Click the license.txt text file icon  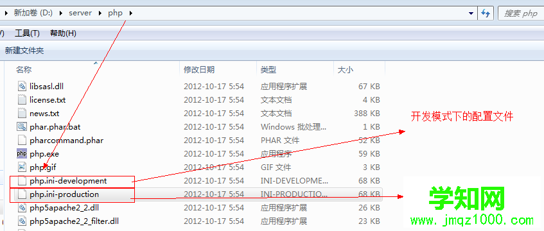click(22, 100)
